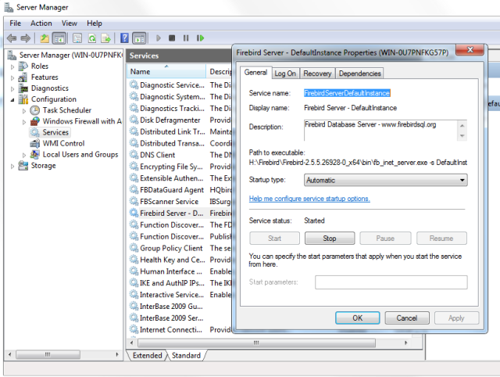Click the Pause Service toolbar icon
500x377 pixels.
pos(186,38)
